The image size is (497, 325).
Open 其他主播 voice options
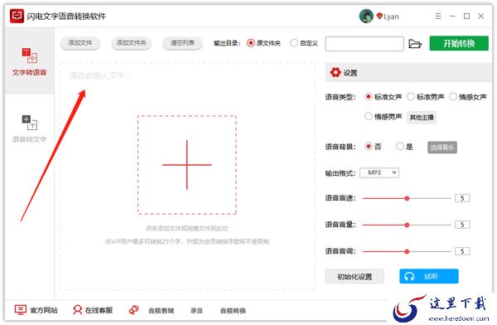422,118
